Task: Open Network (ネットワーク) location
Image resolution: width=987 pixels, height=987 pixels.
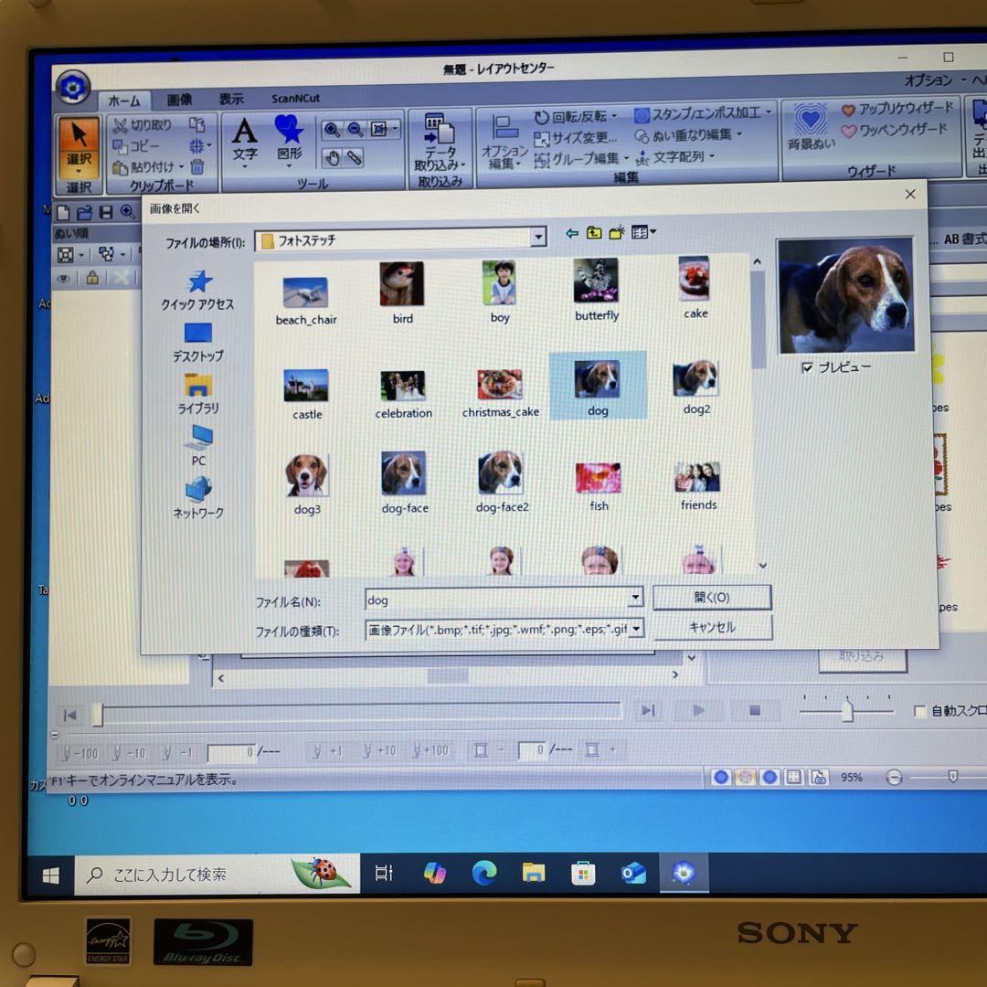Action: click(198, 498)
